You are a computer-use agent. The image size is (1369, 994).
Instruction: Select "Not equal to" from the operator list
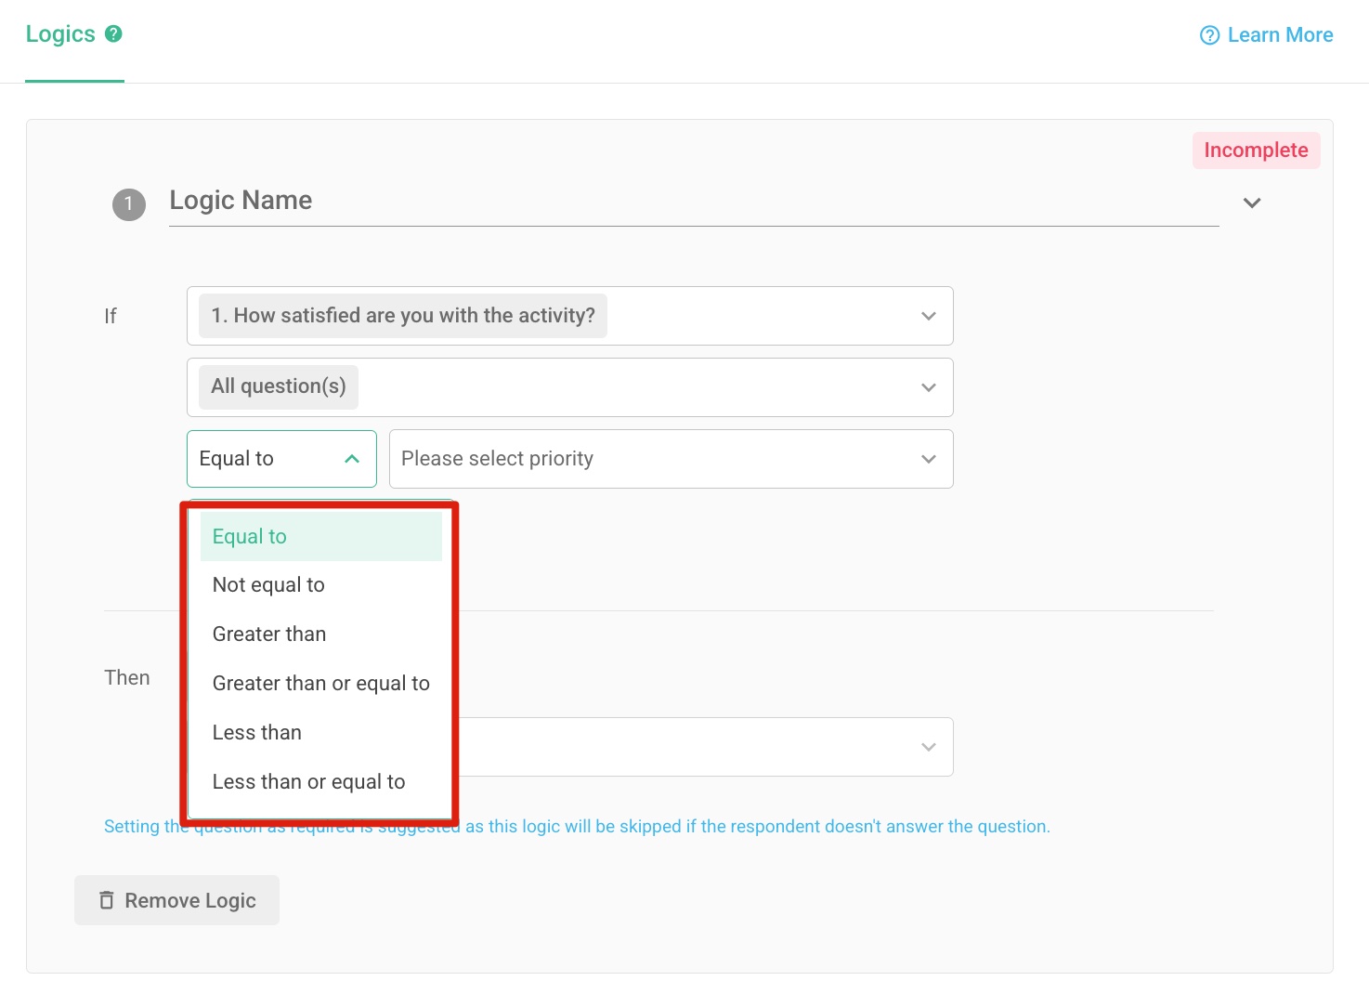point(268,584)
